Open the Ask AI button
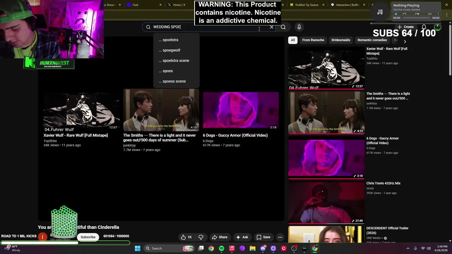This screenshot has height=254, width=452. [242, 237]
